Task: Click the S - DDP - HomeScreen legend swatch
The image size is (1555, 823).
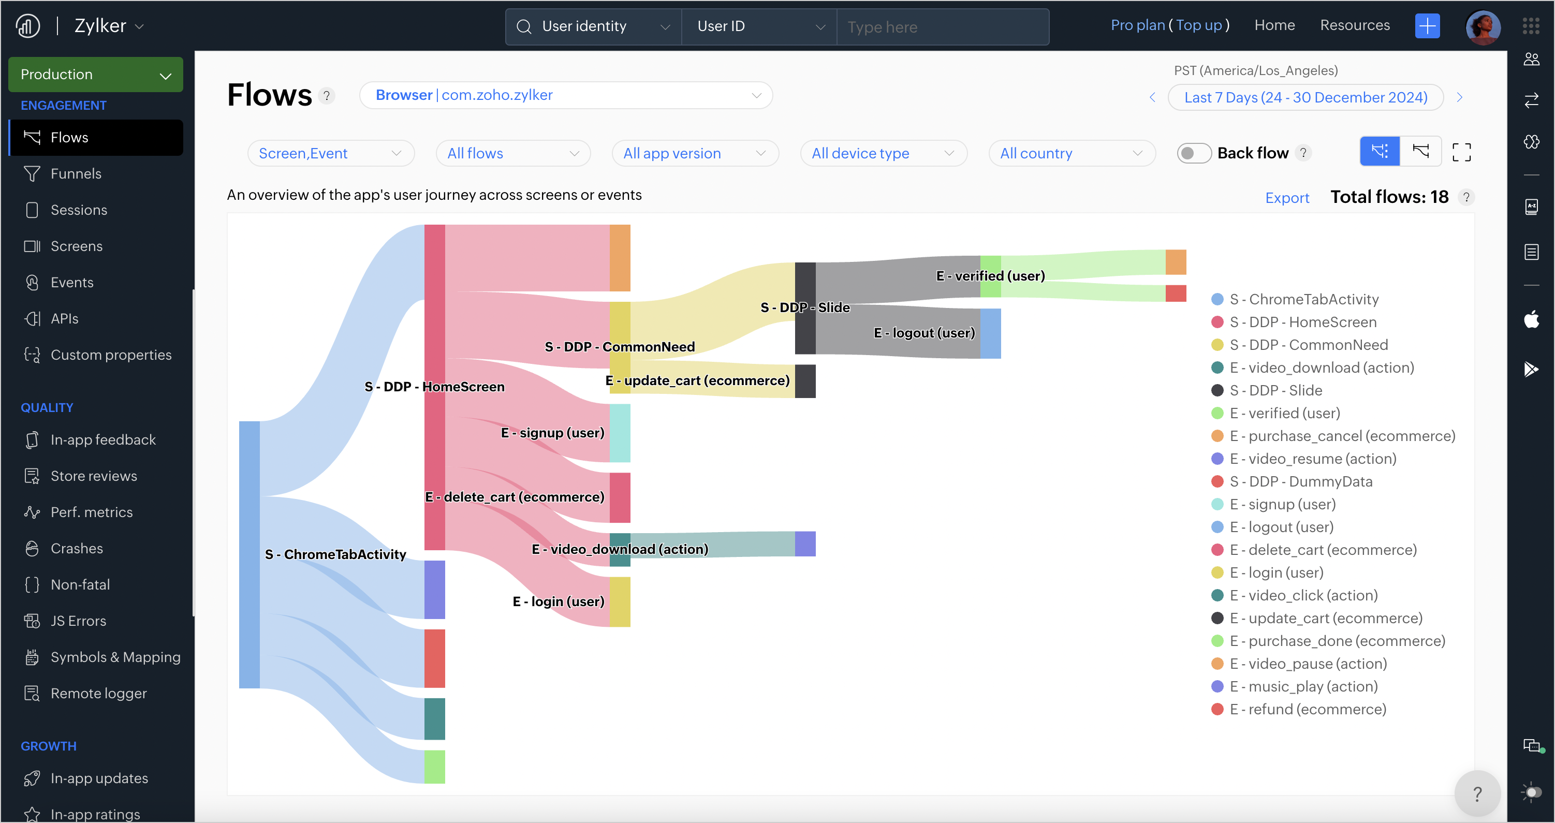Action: click(1217, 322)
